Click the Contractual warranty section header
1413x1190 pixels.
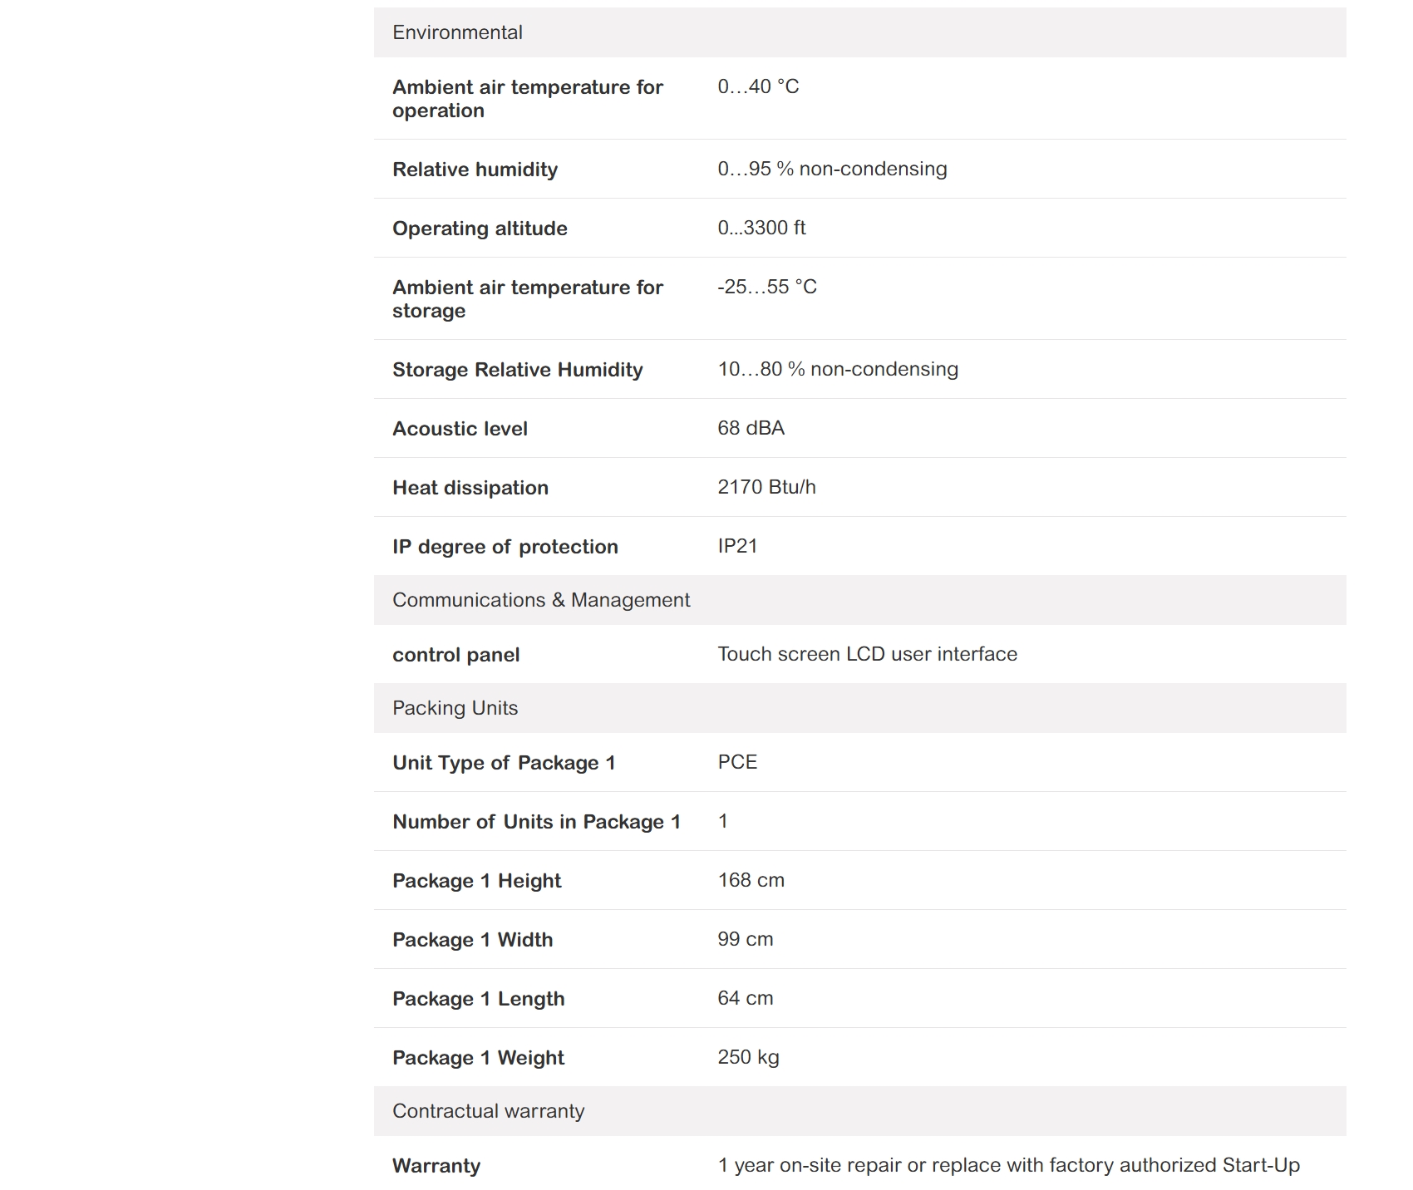coord(488,1111)
